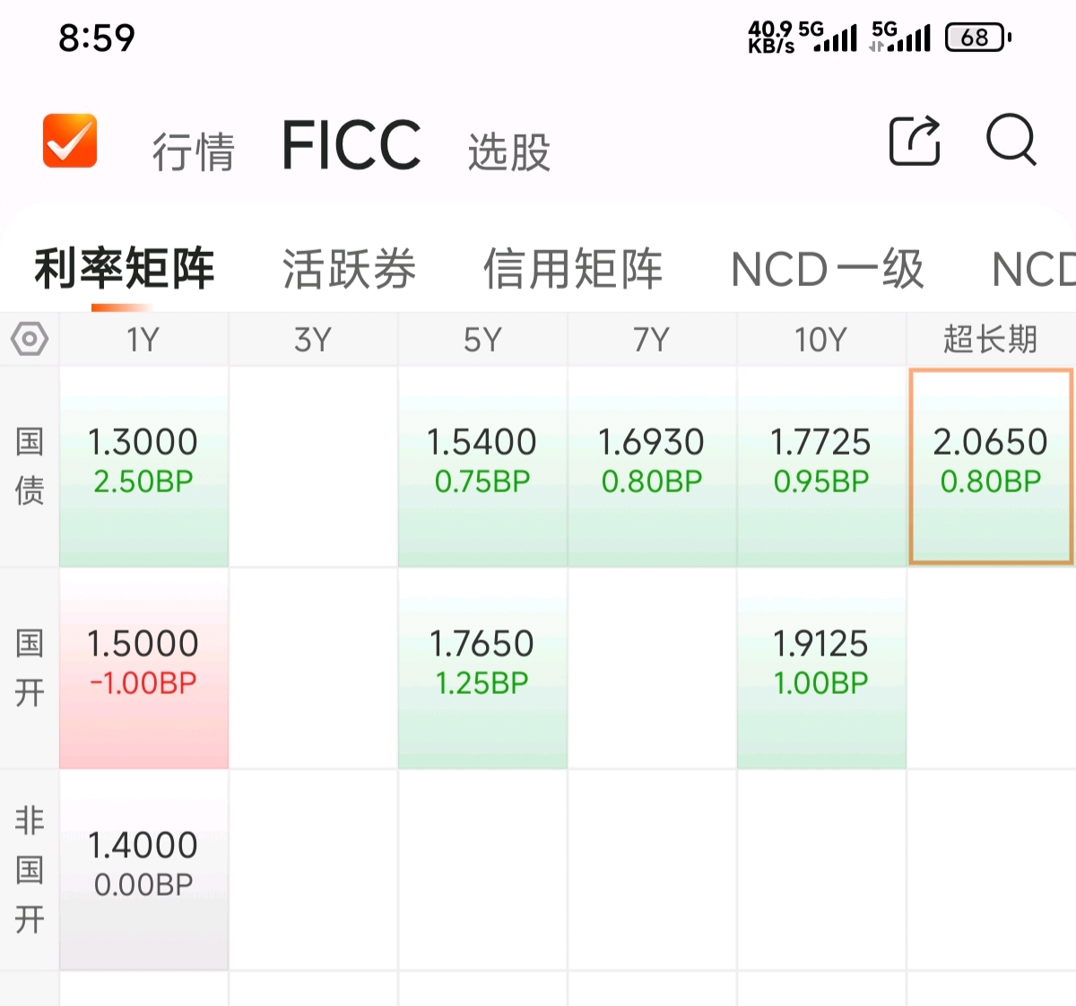Viewport: 1076px width, 1006px height.
Task: Switch to the 选股 tab
Action: [x=509, y=152]
